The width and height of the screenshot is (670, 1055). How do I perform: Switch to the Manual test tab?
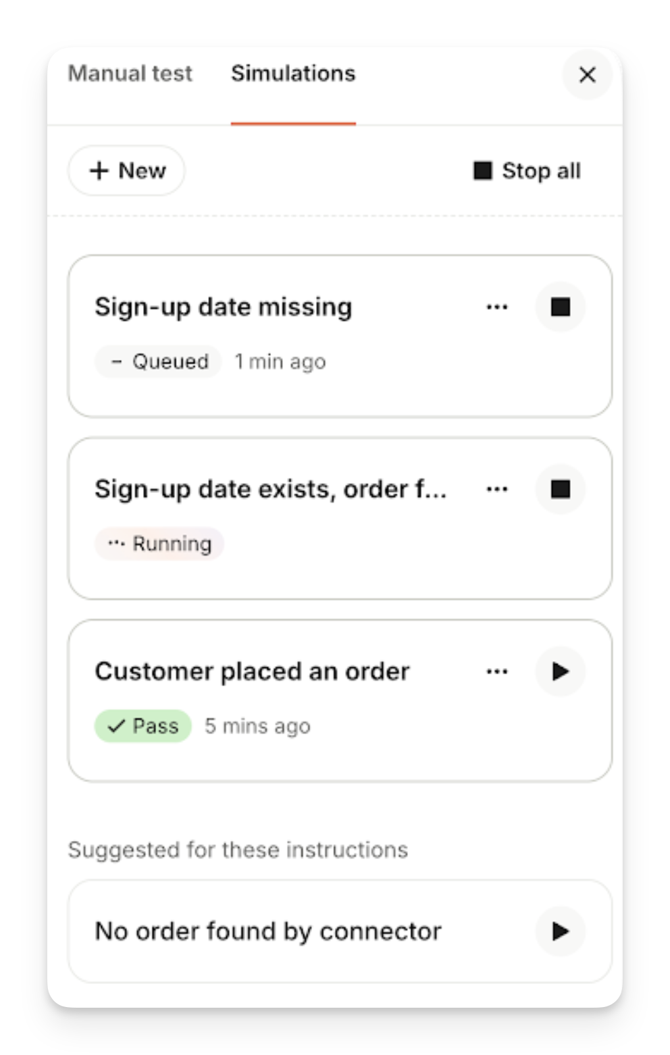click(130, 74)
